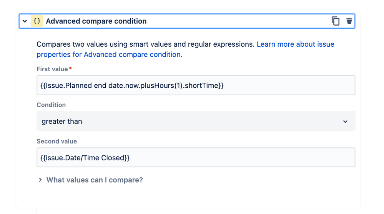Focus the Second value input field
Viewport: 384px width, 214px height.
point(196,157)
